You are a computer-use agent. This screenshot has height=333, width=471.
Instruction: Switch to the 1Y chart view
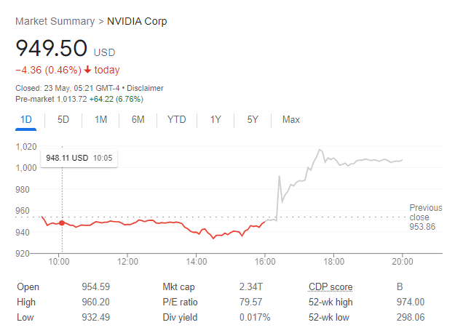coord(215,120)
